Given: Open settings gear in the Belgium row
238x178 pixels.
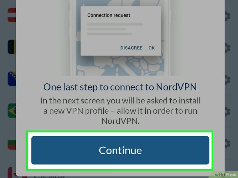Looking at the screenshot, I should point(228,48).
